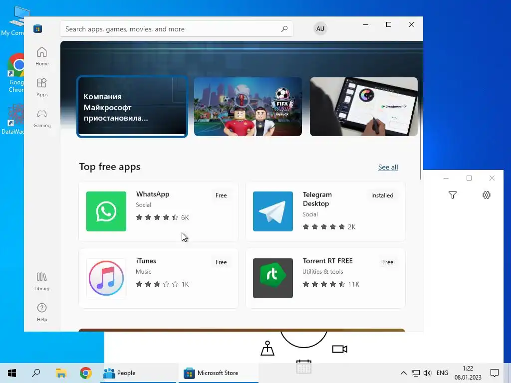Click the Free button for WhatsApp

point(221,195)
